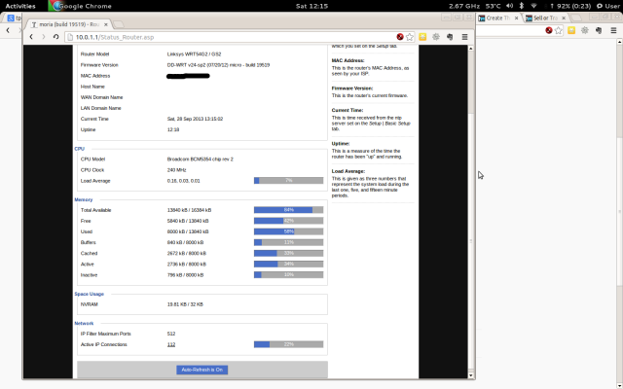Open the Wi-Fi network indicator
This screenshot has width=623, height=389.
pyautogui.click(x=534, y=6)
